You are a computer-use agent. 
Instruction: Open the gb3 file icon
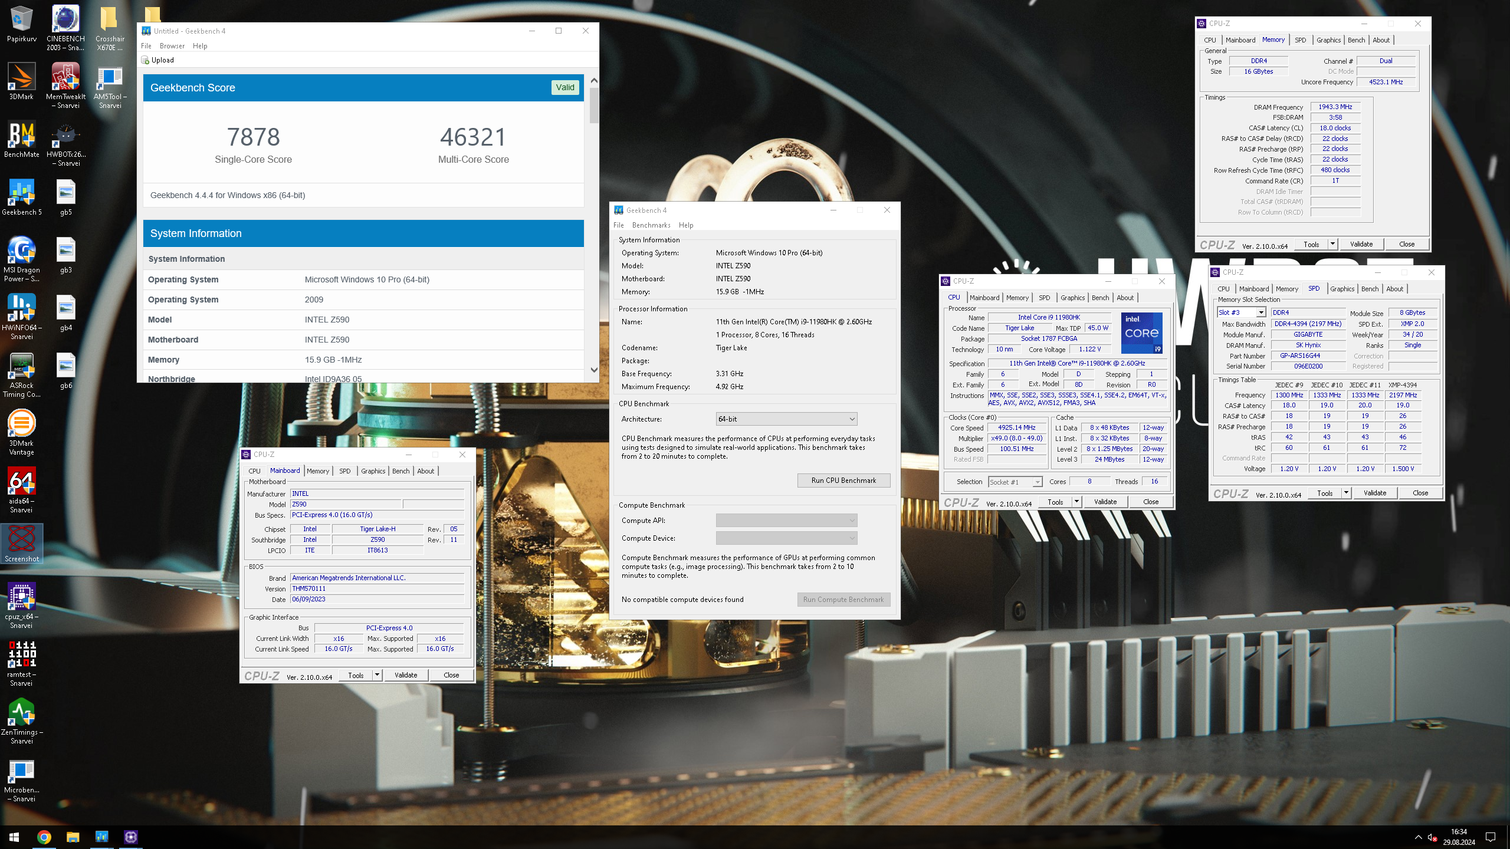(x=65, y=255)
